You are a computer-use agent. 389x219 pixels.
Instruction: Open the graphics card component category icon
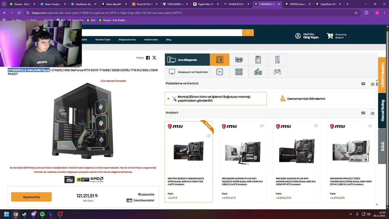coord(239,60)
